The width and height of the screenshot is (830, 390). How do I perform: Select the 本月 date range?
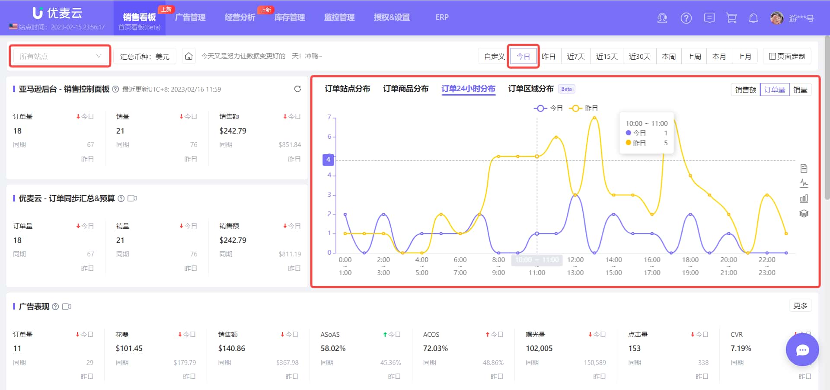tap(719, 56)
